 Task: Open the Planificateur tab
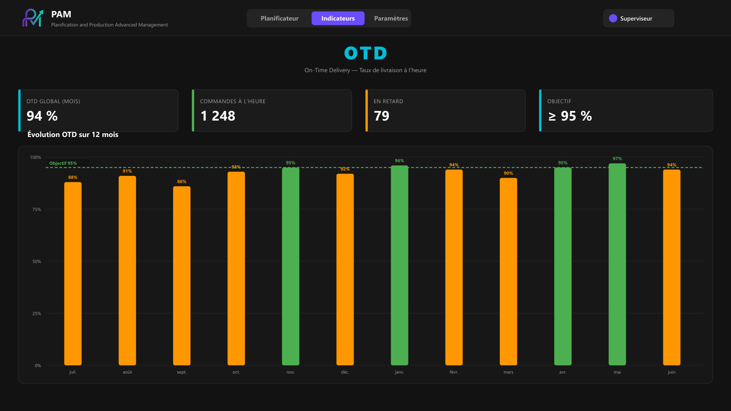click(280, 18)
